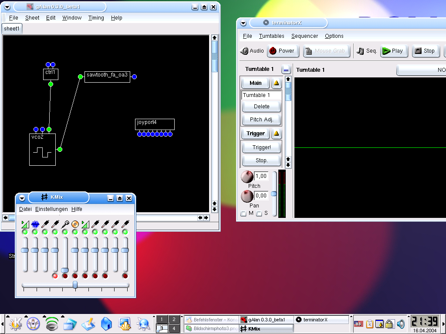The height and width of the screenshot is (334, 446).
Task: Collapse the Main panel using its yellow triangle
Action: pos(277,83)
